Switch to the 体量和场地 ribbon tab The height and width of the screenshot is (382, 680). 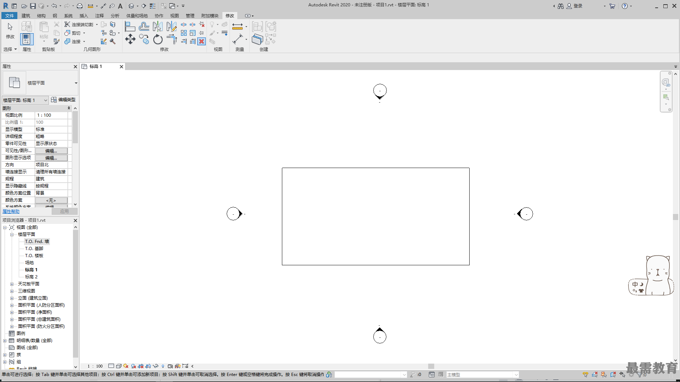tap(137, 16)
